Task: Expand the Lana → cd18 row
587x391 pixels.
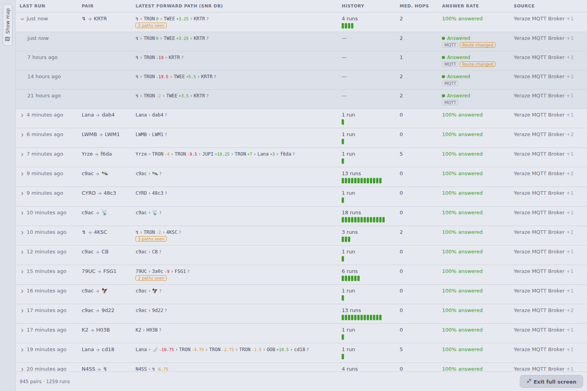Action: click(22, 350)
